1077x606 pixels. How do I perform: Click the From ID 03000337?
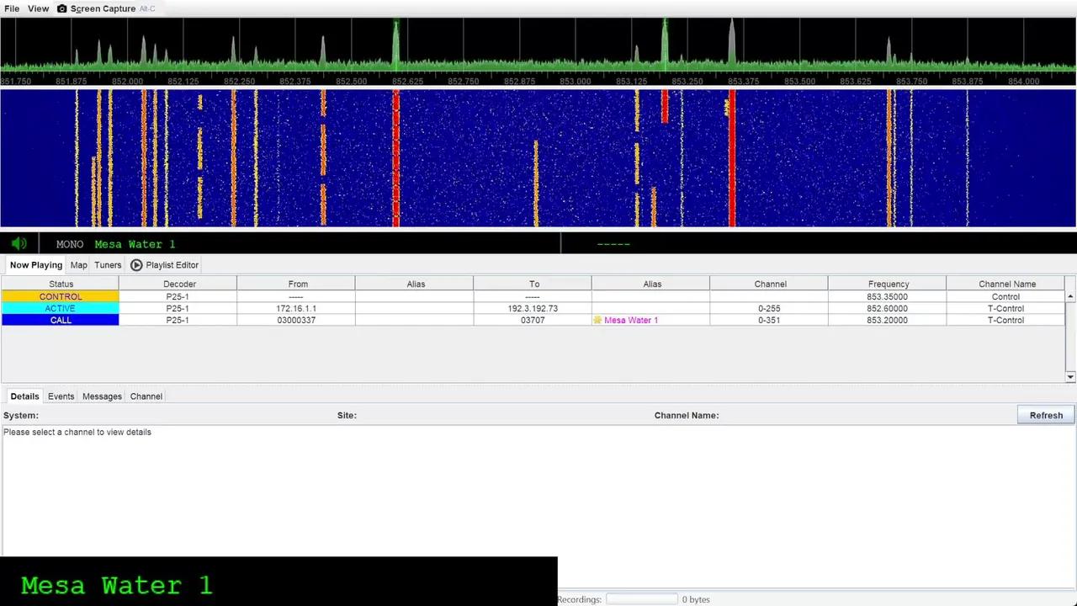point(296,320)
